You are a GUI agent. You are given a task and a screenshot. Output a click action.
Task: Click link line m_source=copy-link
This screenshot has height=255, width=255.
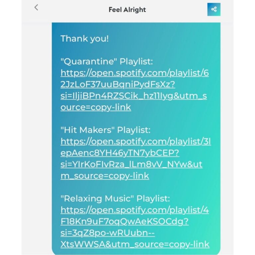(x=105, y=176)
